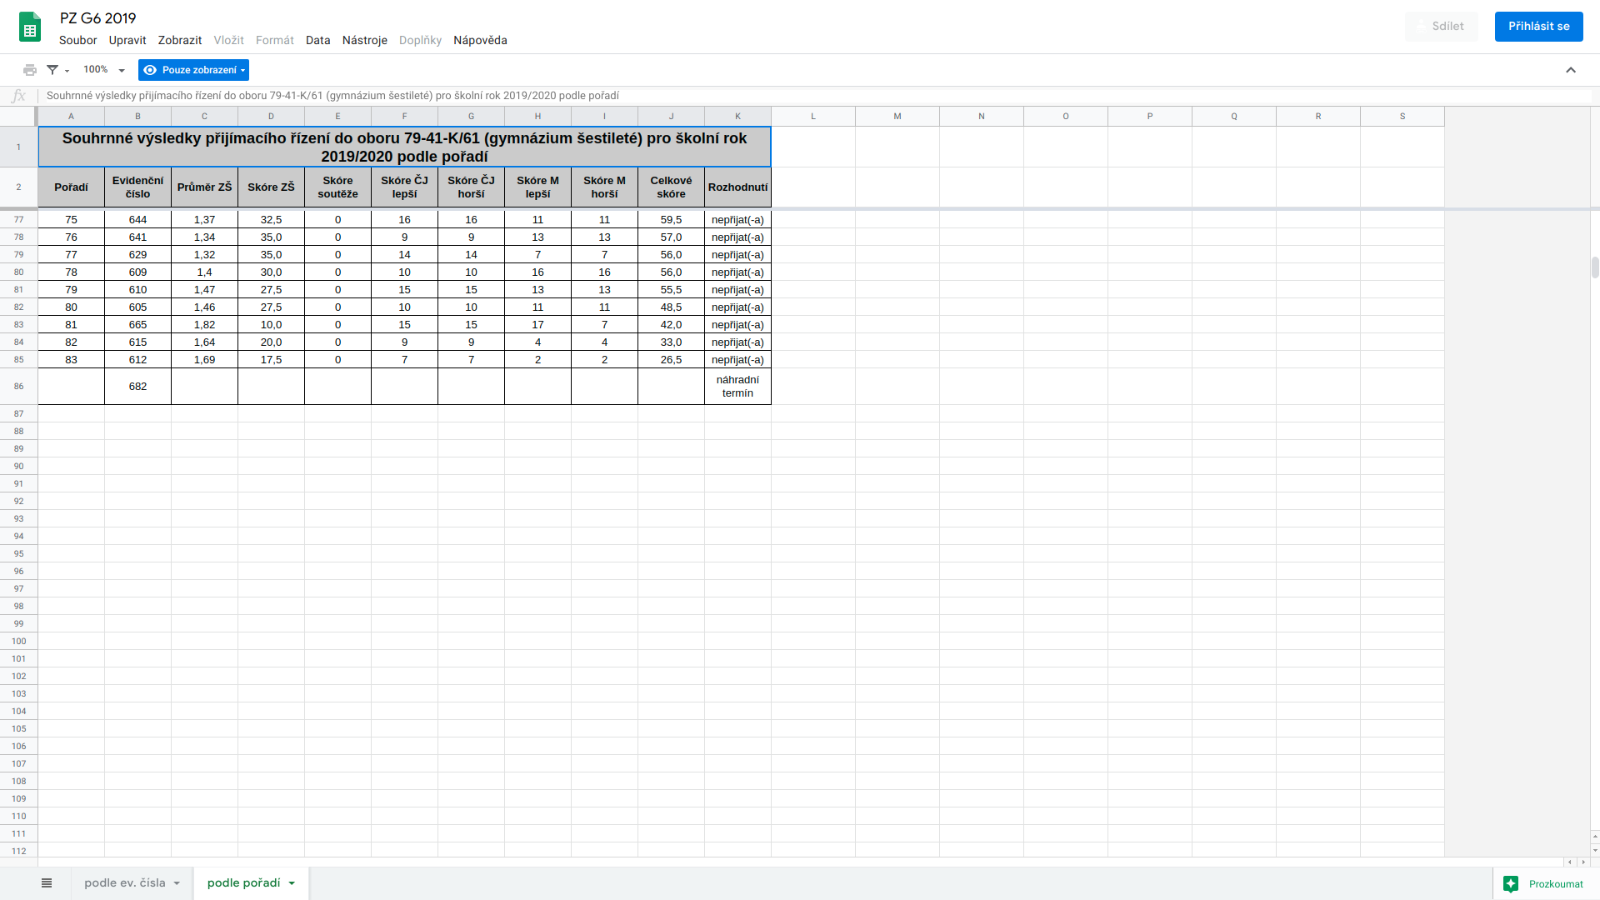This screenshot has width=1600, height=900.
Task: Click the print icon in toolbar
Action: [30, 70]
